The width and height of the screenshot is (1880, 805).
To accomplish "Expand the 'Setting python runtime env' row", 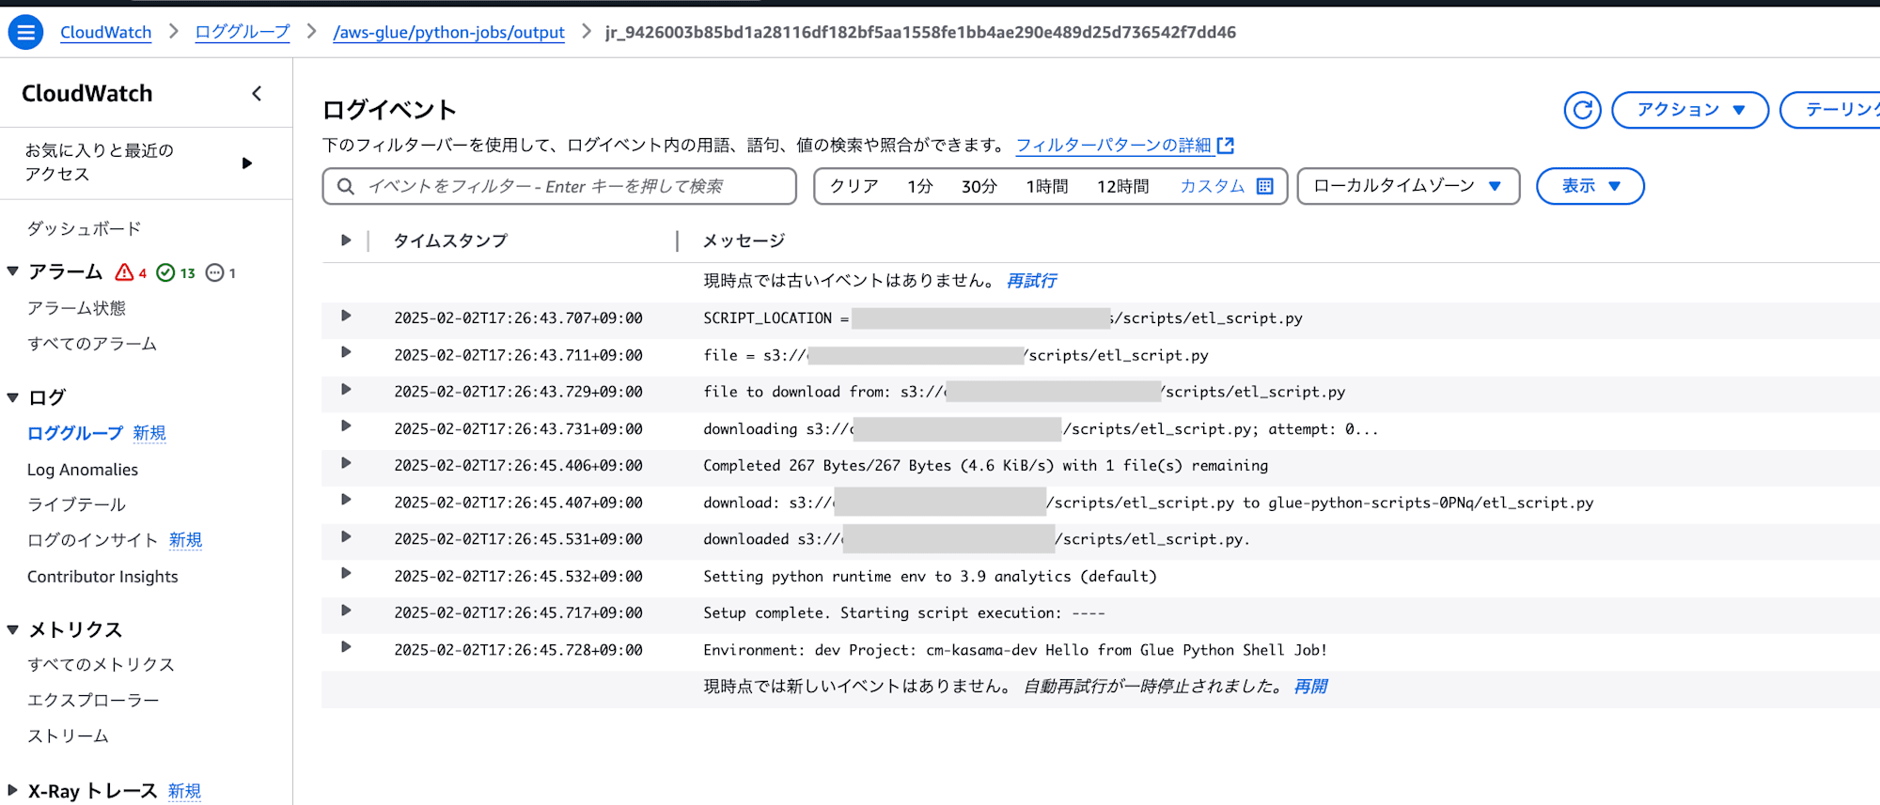I will pos(346,573).
